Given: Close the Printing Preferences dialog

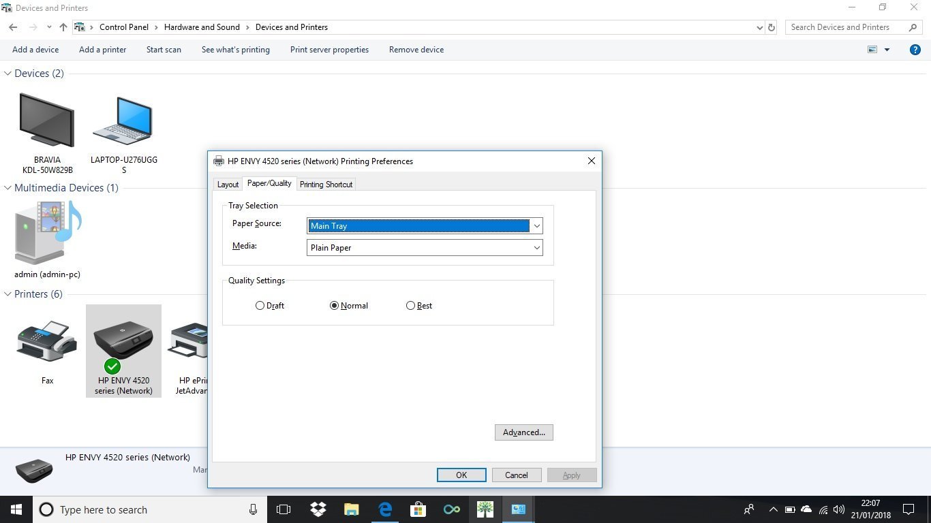Looking at the screenshot, I should click(x=591, y=161).
